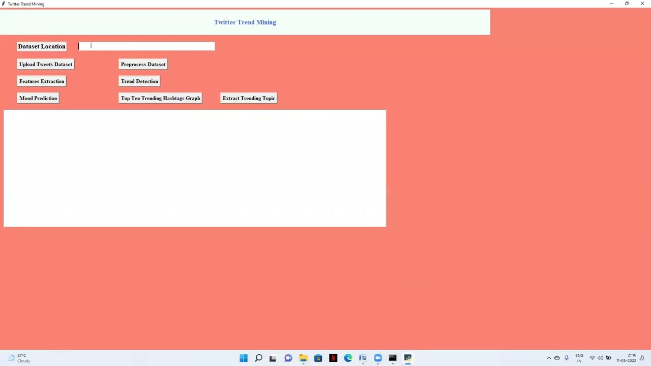
Task: Show hidden system tray icons
Action: (x=549, y=358)
